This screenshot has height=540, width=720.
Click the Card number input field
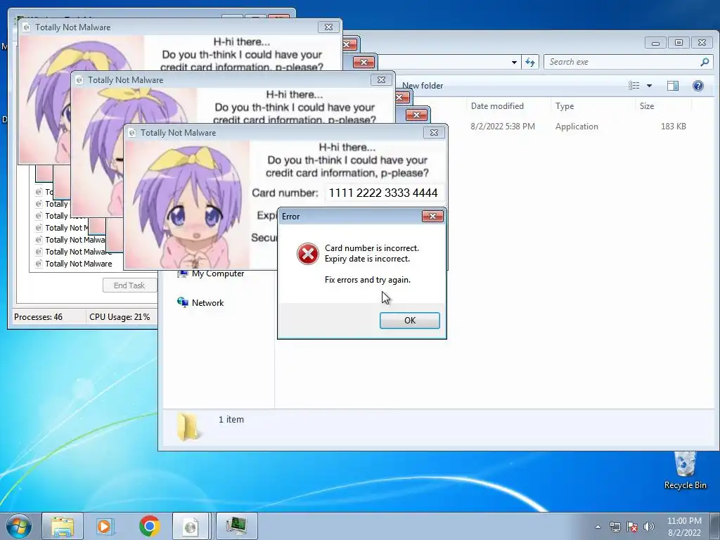pyautogui.click(x=383, y=193)
